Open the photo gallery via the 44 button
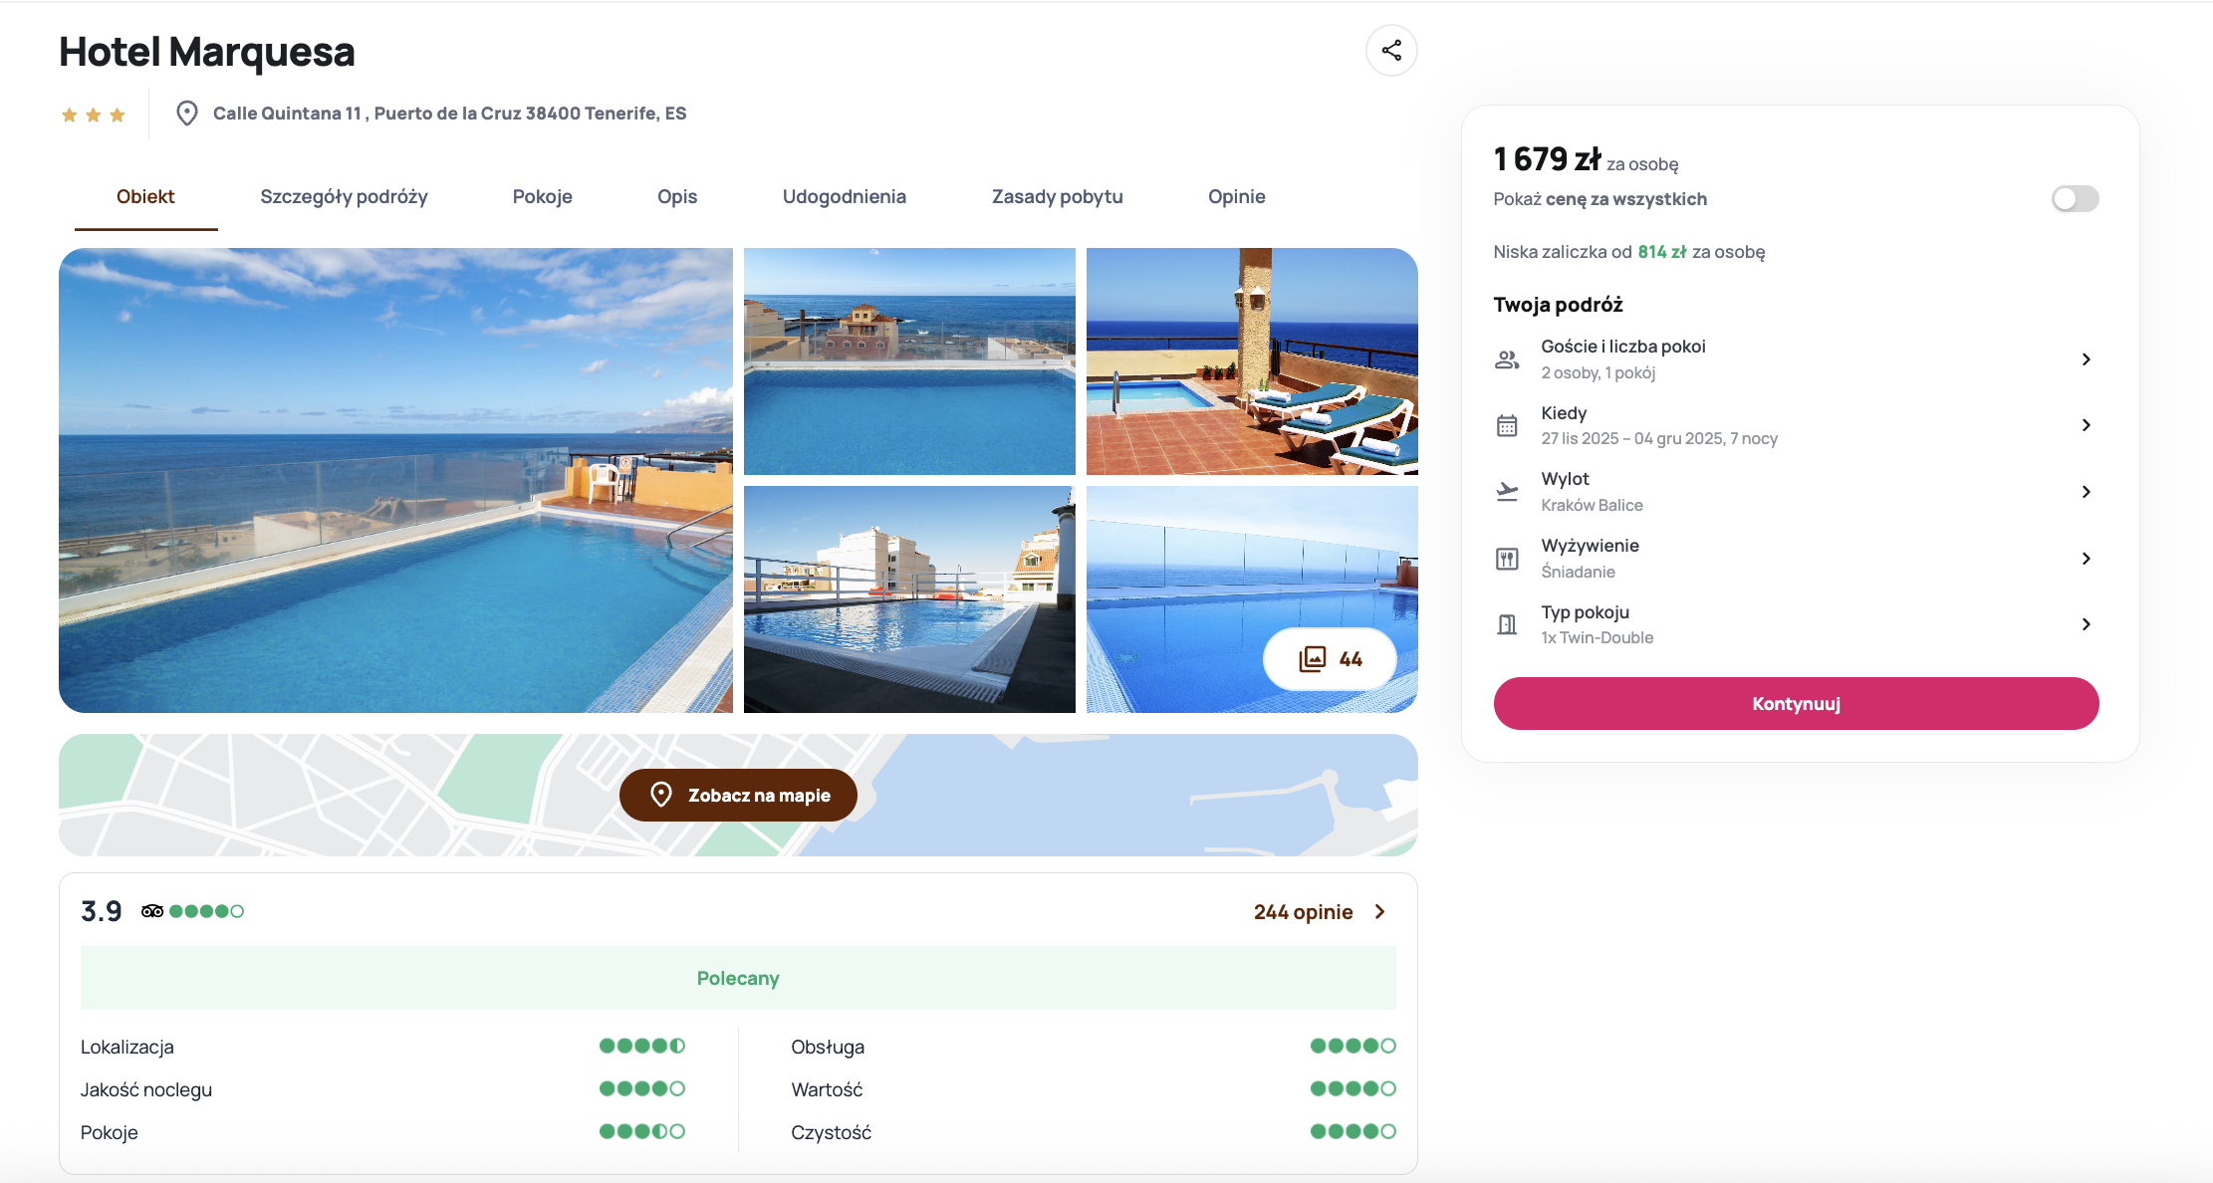Screen dimensions: 2213x1183 click(1330, 659)
